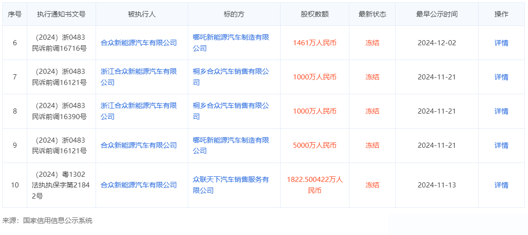Select document number 民诉前调16716号
The height and width of the screenshot is (235, 528).
pos(59,48)
